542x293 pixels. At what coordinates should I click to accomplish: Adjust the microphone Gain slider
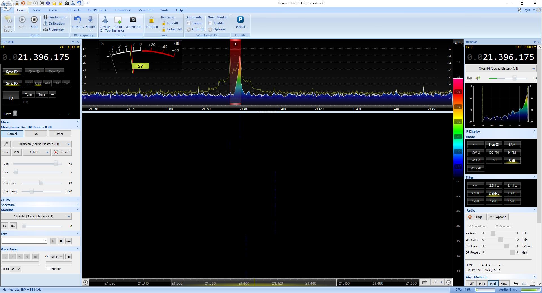(x=56, y=164)
